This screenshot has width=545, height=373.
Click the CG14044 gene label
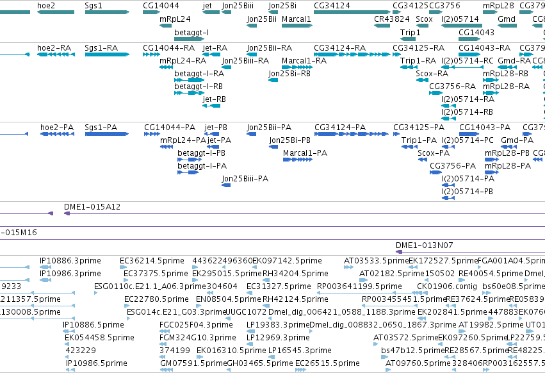click(x=161, y=6)
